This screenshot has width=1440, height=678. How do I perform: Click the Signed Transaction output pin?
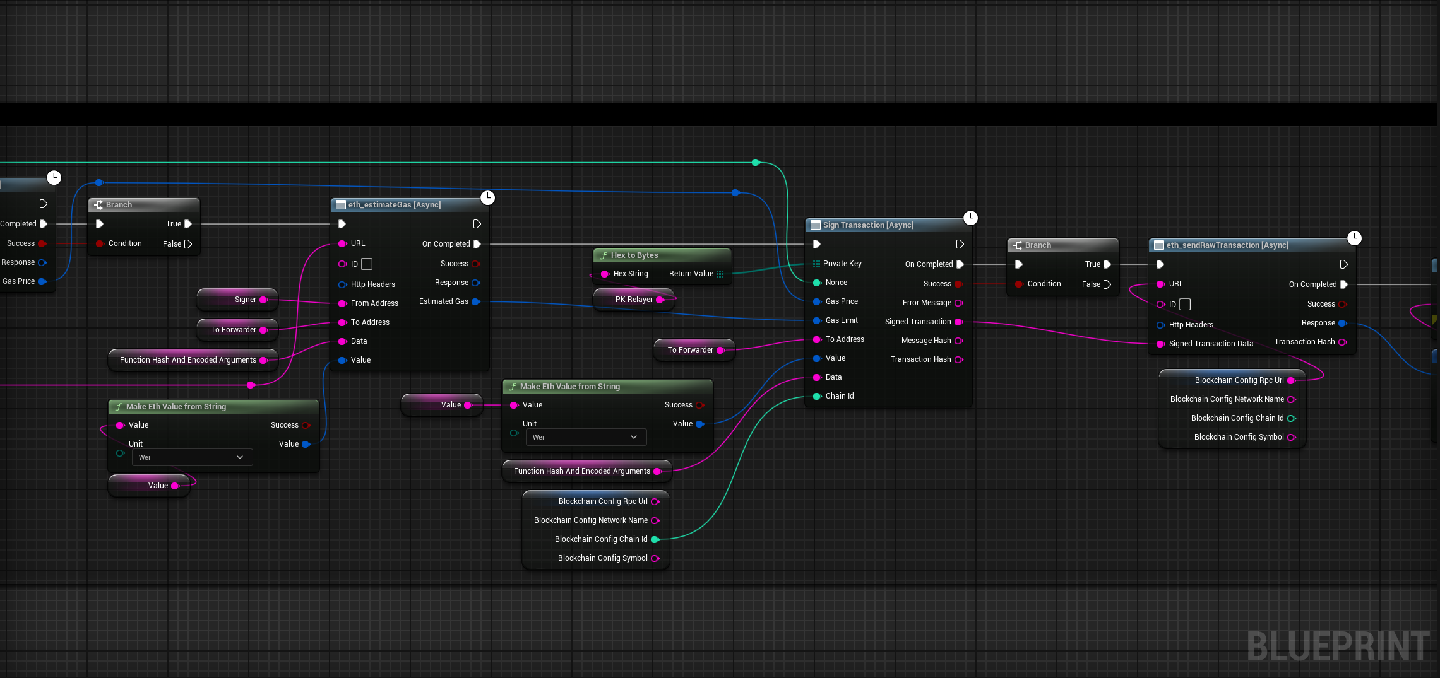click(958, 322)
